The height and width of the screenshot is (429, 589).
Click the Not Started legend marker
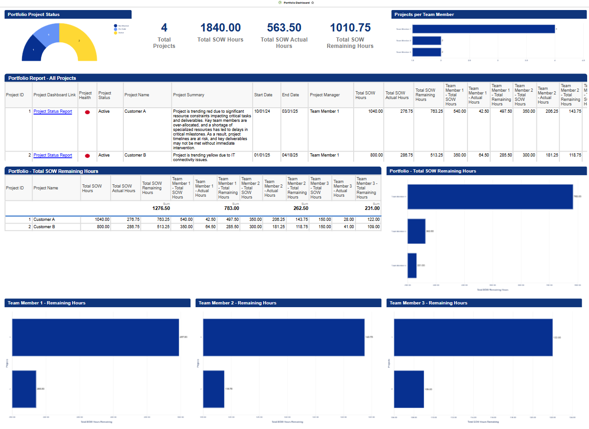[x=116, y=26]
